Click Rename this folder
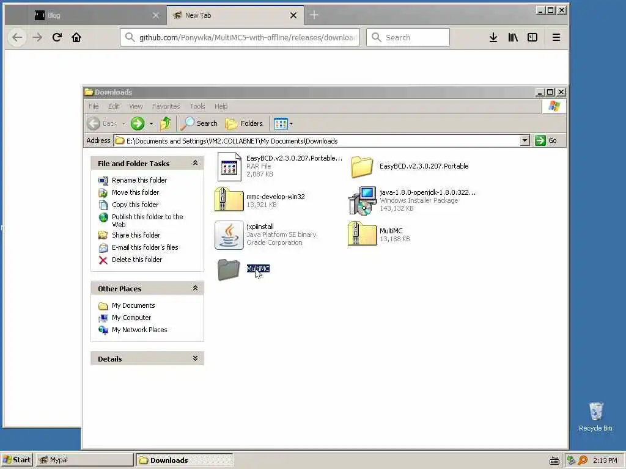The width and height of the screenshot is (626, 469). 139,180
